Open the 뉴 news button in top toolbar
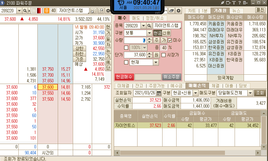The image size is (268, 161). tap(34, 11)
